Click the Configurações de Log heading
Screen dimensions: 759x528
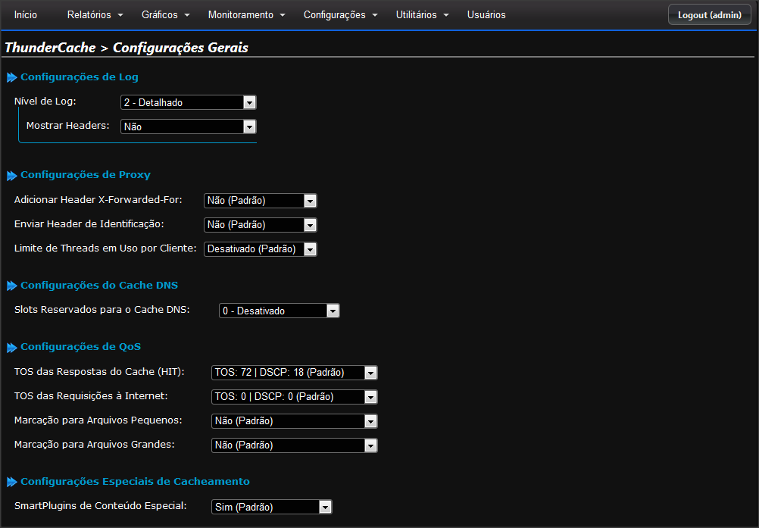80,77
